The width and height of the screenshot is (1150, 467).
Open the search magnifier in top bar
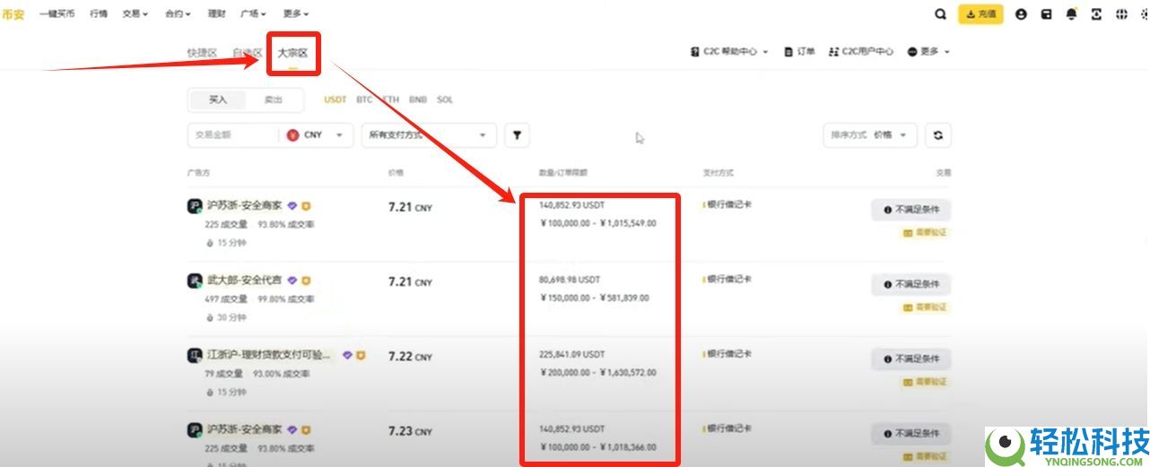click(940, 14)
